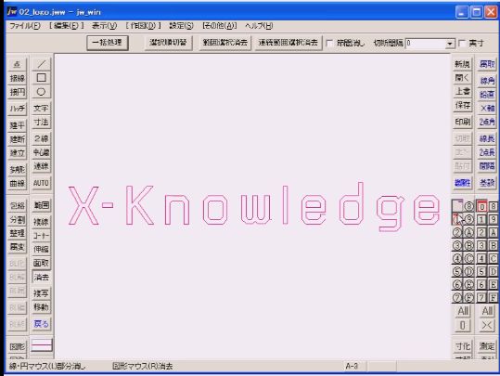Screen dimensions: 500x376
Task: Click the 測定 measure button
Action: click(x=487, y=346)
